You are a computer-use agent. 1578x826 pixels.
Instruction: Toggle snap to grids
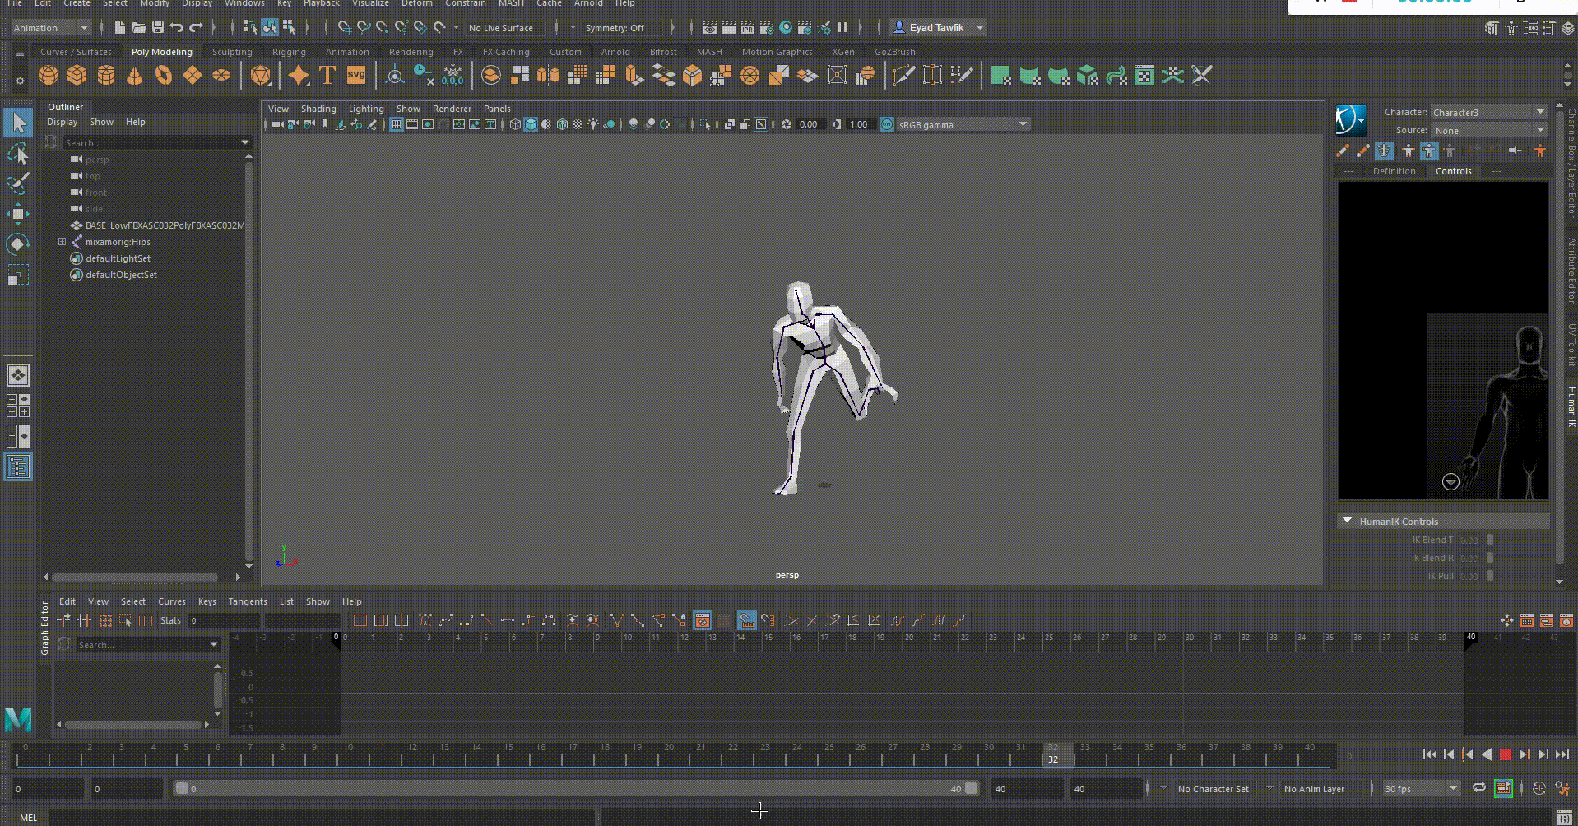pos(345,28)
